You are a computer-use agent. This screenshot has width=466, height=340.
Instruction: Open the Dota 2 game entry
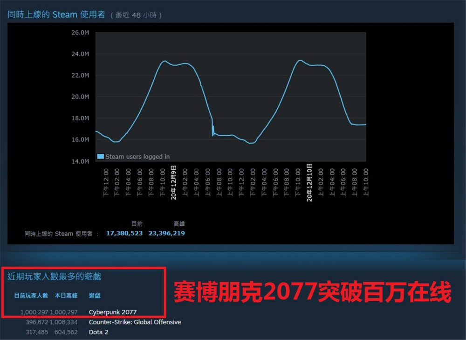98,332
